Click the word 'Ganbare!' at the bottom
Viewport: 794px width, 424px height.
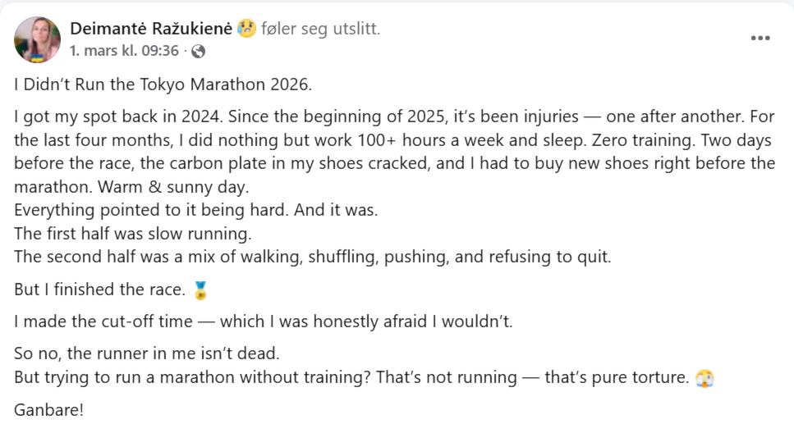coord(49,409)
